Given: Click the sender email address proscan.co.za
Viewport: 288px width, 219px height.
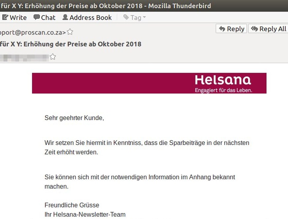Looking at the screenshot, I should click(x=33, y=32).
